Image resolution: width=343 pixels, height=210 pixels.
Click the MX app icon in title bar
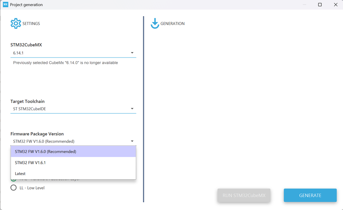click(x=5, y=4)
